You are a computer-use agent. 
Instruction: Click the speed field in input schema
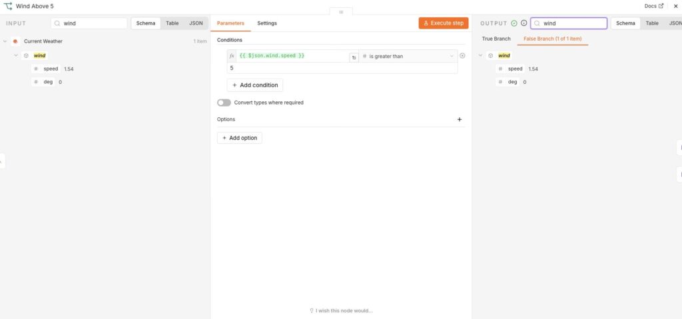pos(46,69)
